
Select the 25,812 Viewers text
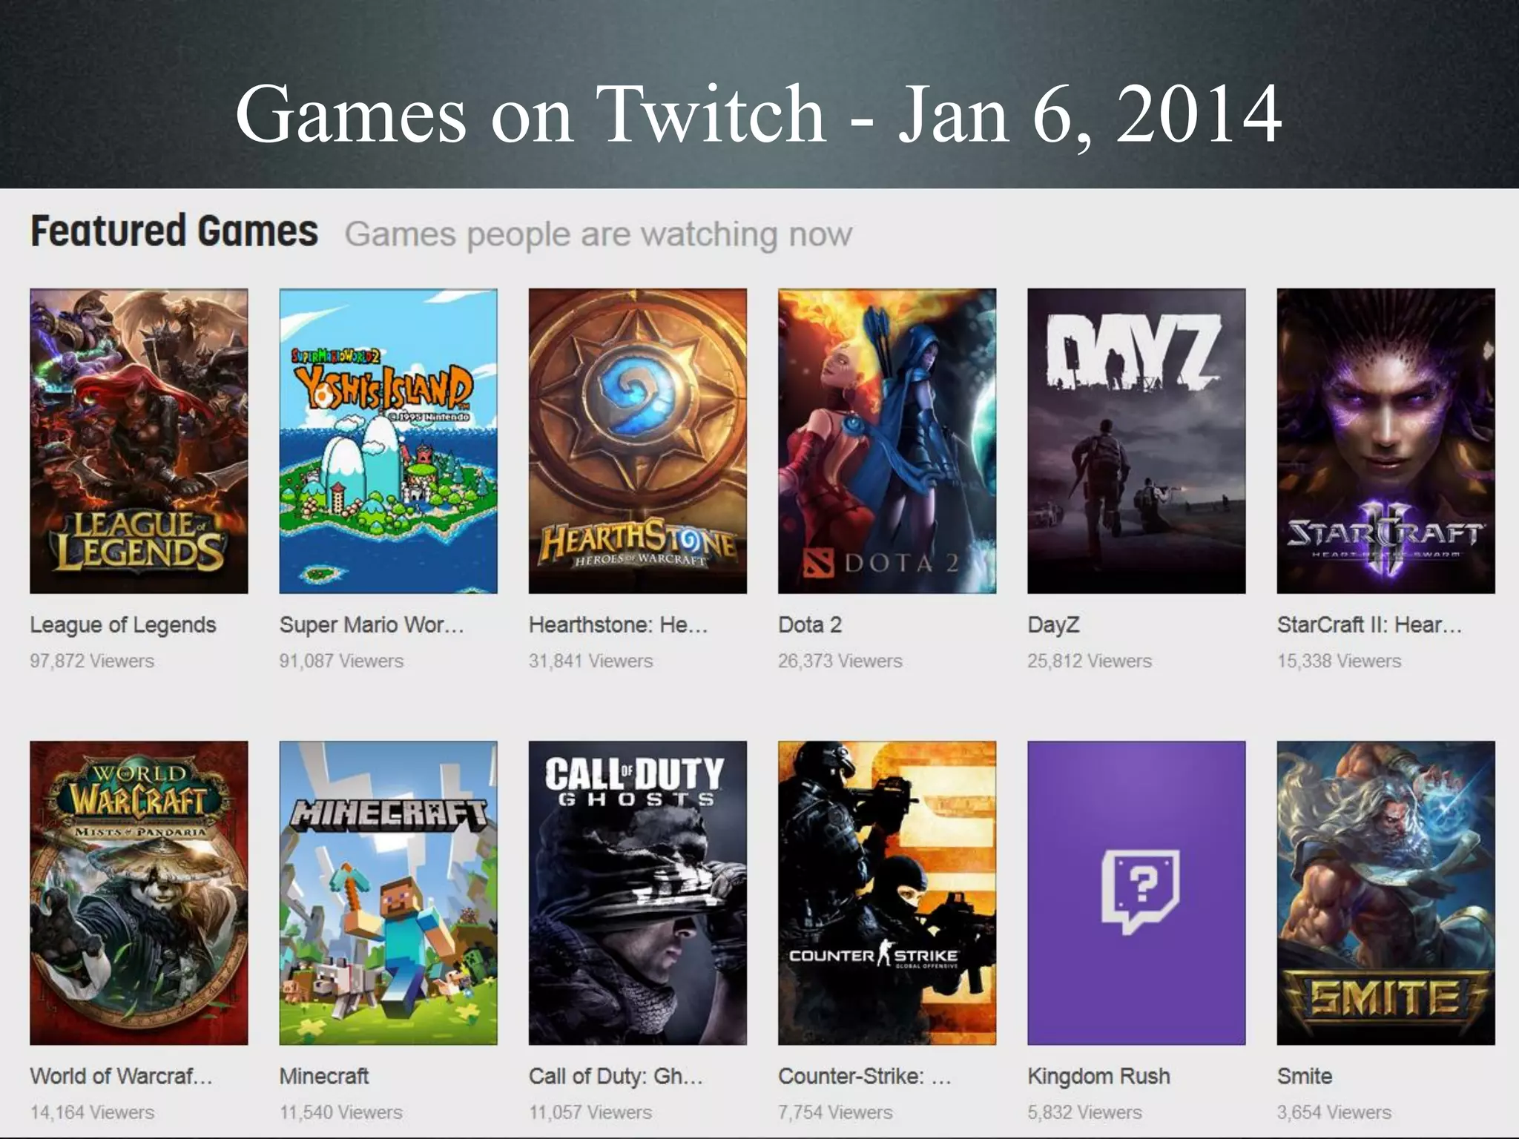(x=1090, y=661)
